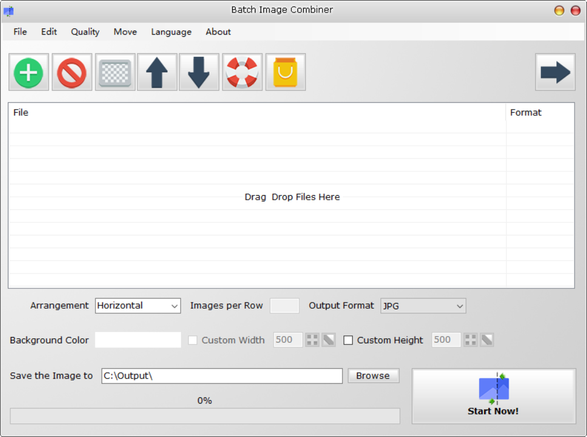
Task: Open the Language menu
Action: pos(171,32)
